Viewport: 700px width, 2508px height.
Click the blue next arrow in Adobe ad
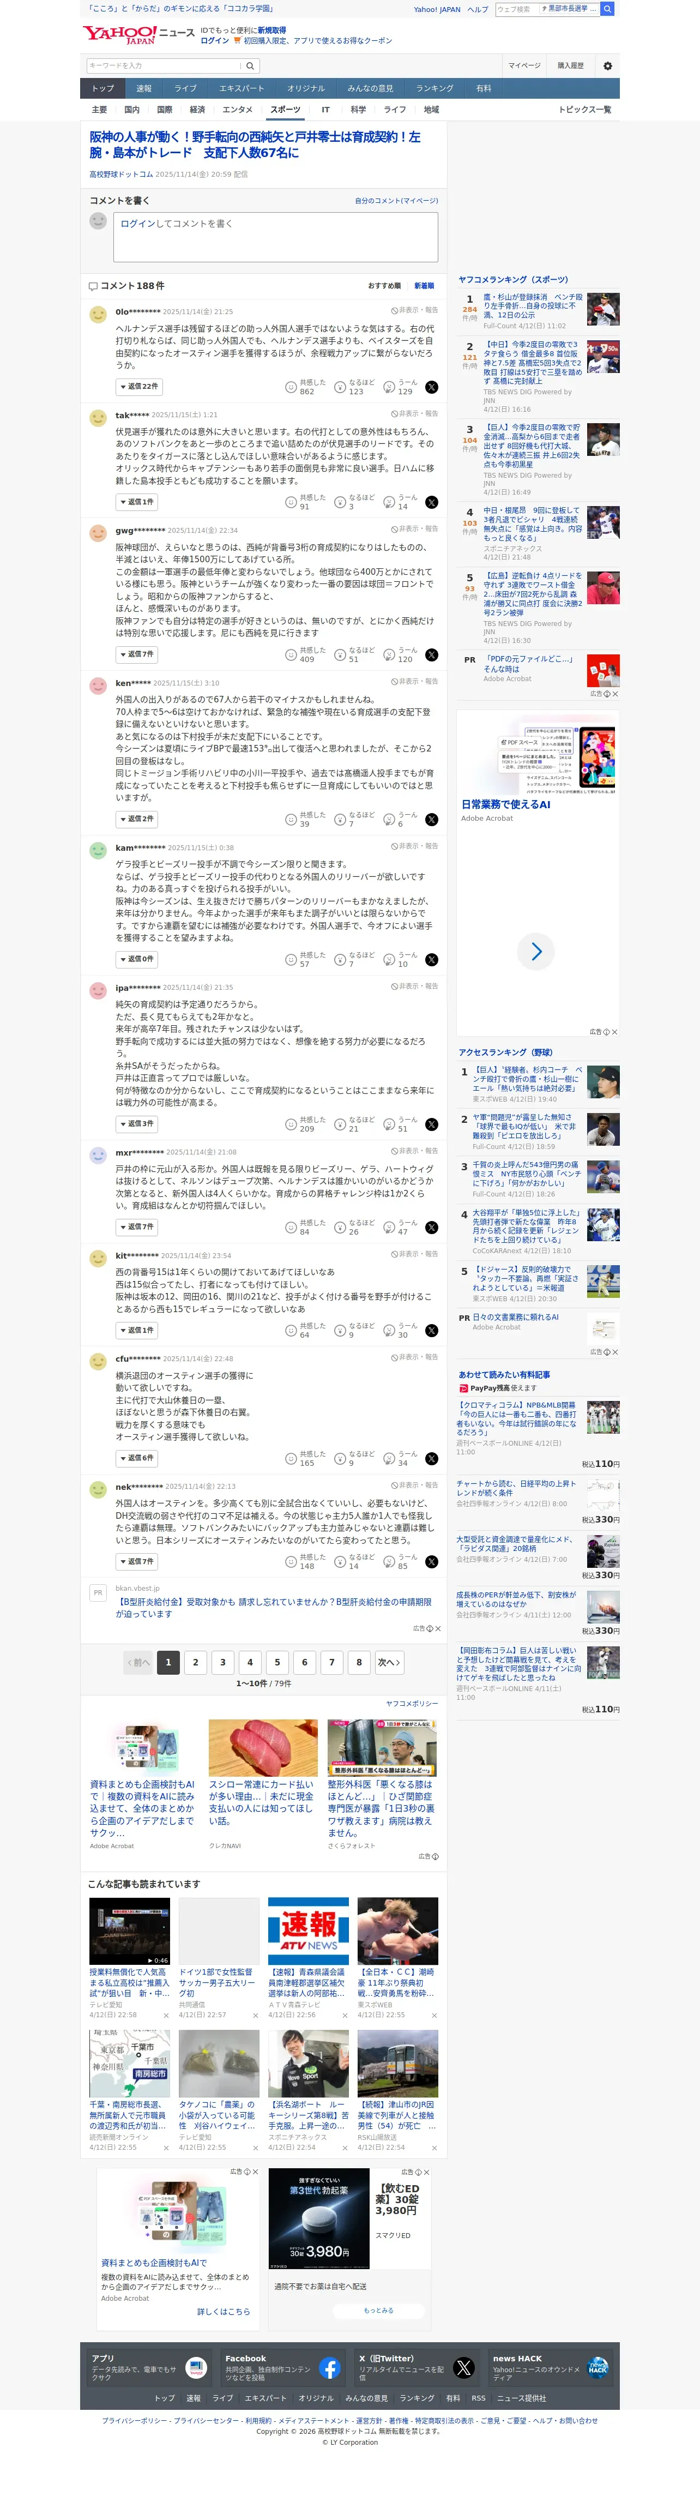coord(535,951)
